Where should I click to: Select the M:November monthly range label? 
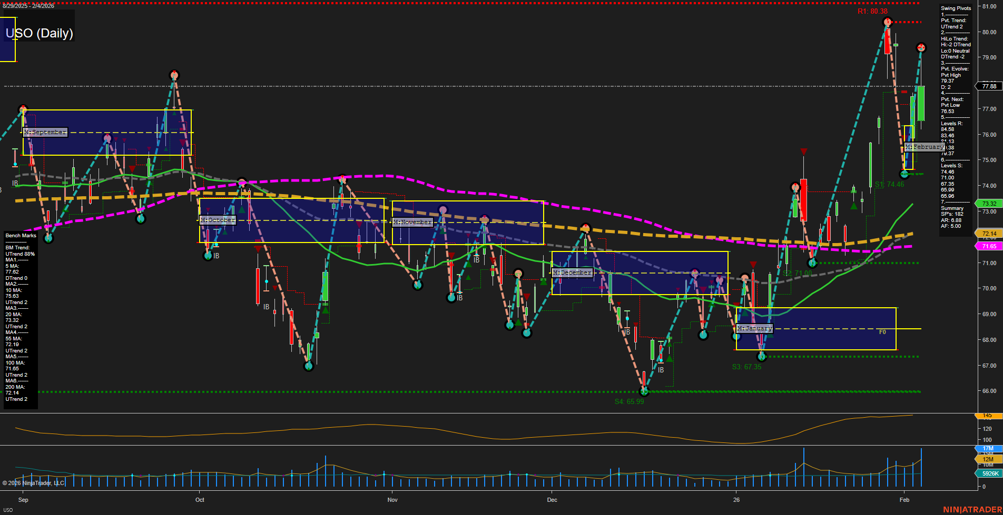412,222
